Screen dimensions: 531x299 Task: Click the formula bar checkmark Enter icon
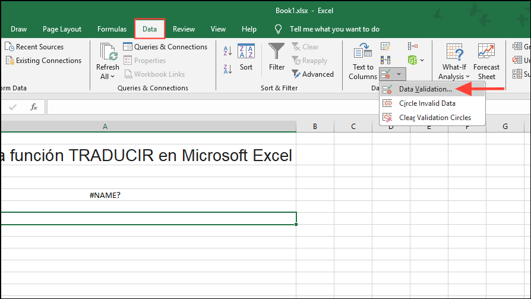(13, 108)
